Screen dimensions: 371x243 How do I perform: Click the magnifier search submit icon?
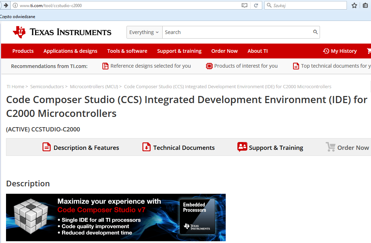click(x=315, y=32)
